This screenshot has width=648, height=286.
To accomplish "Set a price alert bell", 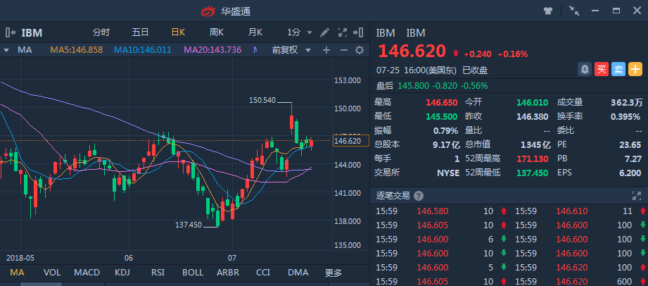I will point(585,69).
